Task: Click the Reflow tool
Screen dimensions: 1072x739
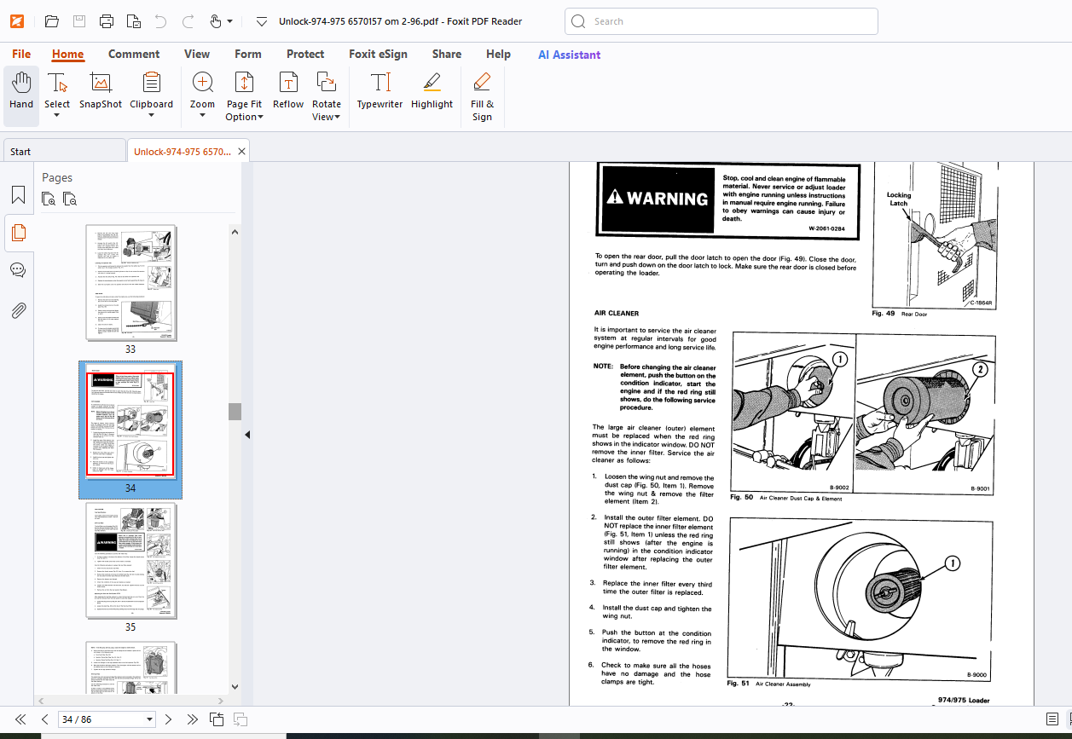Action: coord(288,90)
